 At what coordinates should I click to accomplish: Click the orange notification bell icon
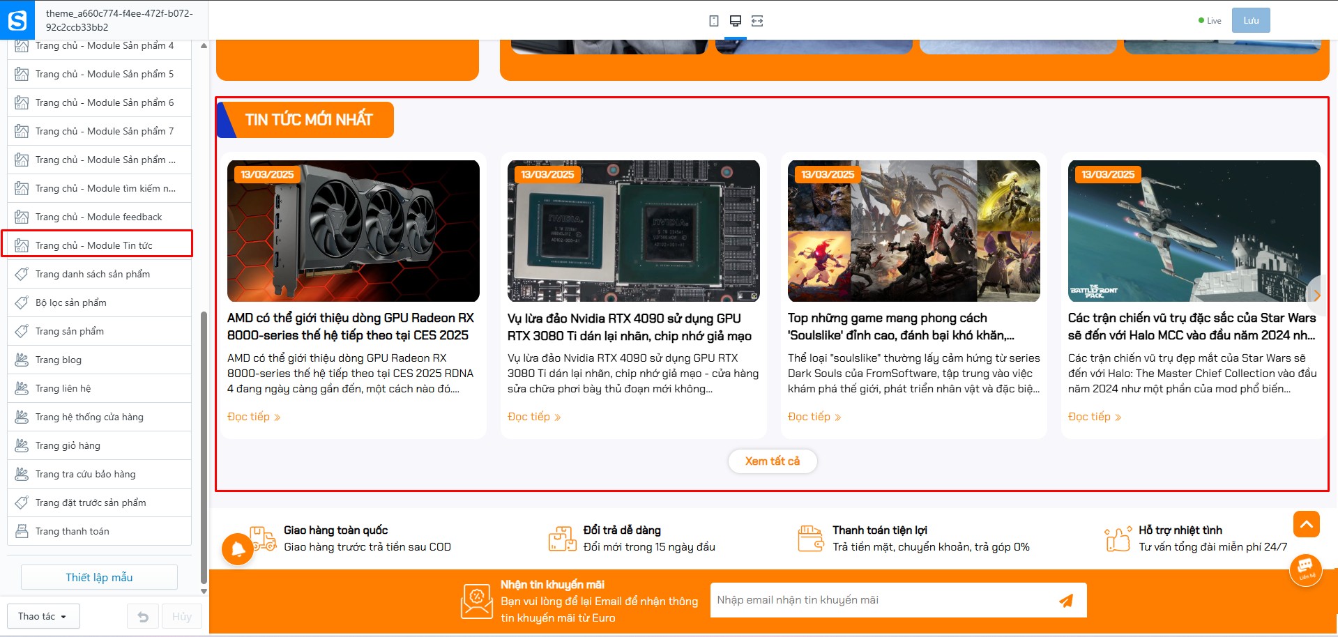[x=238, y=549]
